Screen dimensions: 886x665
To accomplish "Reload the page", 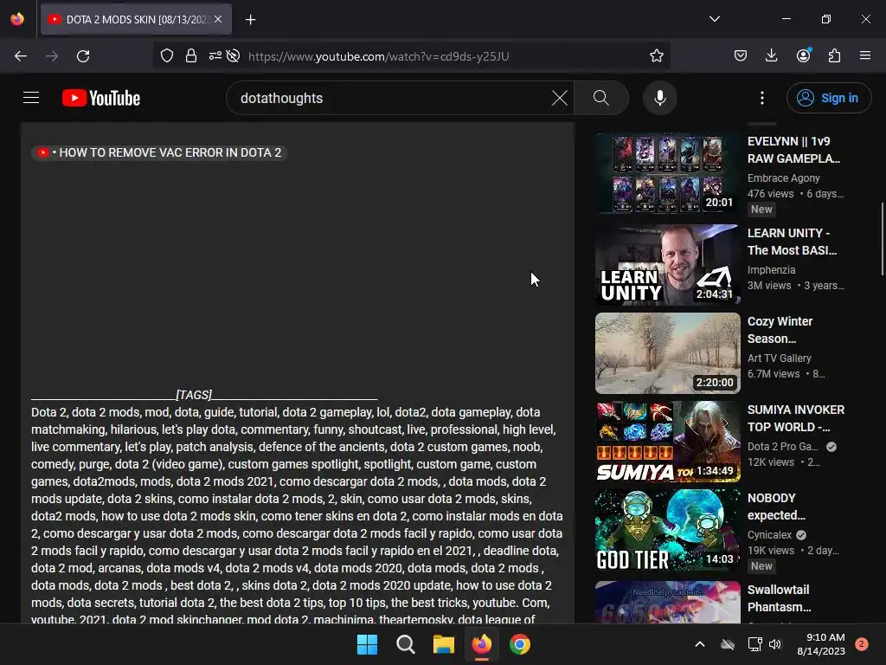I will 83,56.
